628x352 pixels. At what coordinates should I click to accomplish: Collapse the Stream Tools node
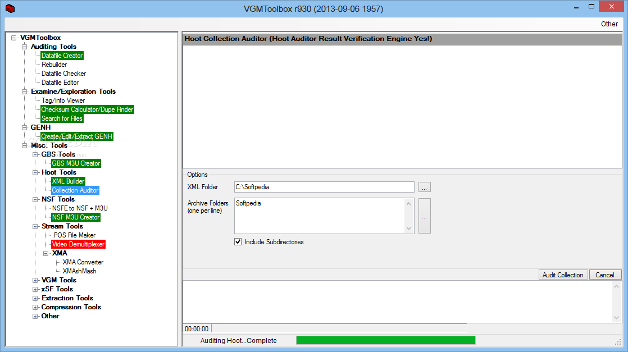pos(35,226)
